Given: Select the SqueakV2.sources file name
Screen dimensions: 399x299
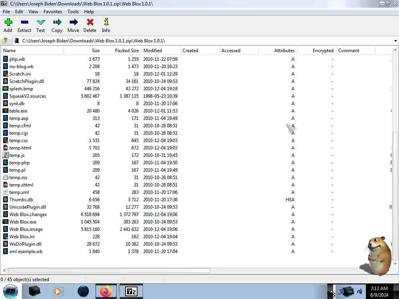Looking at the screenshot, I should 28,96.
